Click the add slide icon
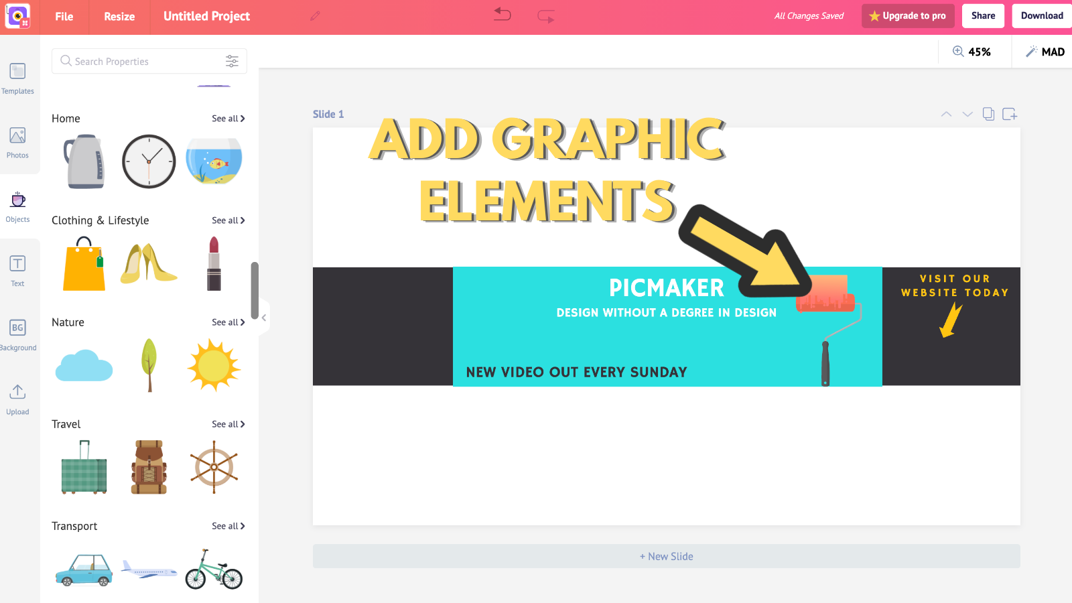Viewport: 1072px width, 603px height. click(1010, 114)
